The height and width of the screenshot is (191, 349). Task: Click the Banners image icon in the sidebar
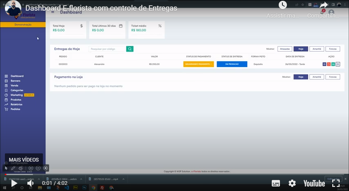tap(6, 81)
